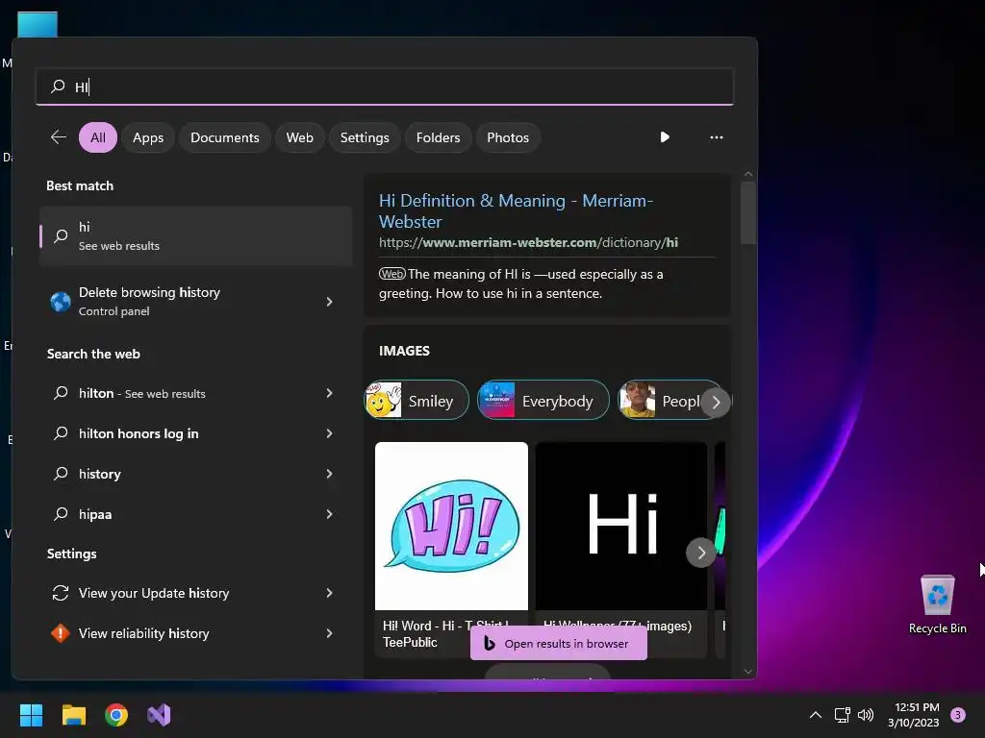Click the search icon next to history
This screenshot has height=738, width=985.
pyautogui.click(x=61, y=473)
